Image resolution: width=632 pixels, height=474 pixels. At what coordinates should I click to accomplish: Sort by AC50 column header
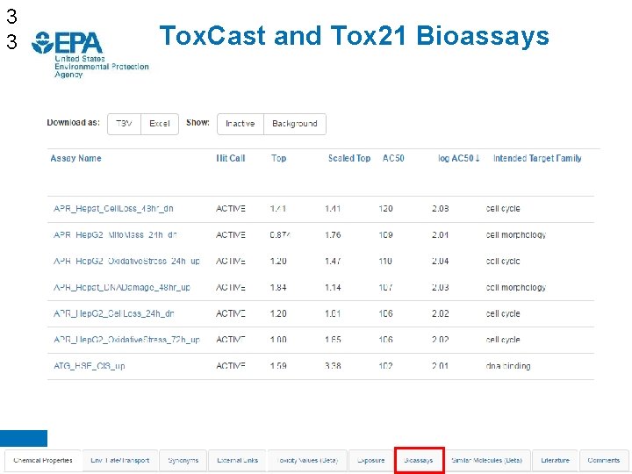(393, 158)
